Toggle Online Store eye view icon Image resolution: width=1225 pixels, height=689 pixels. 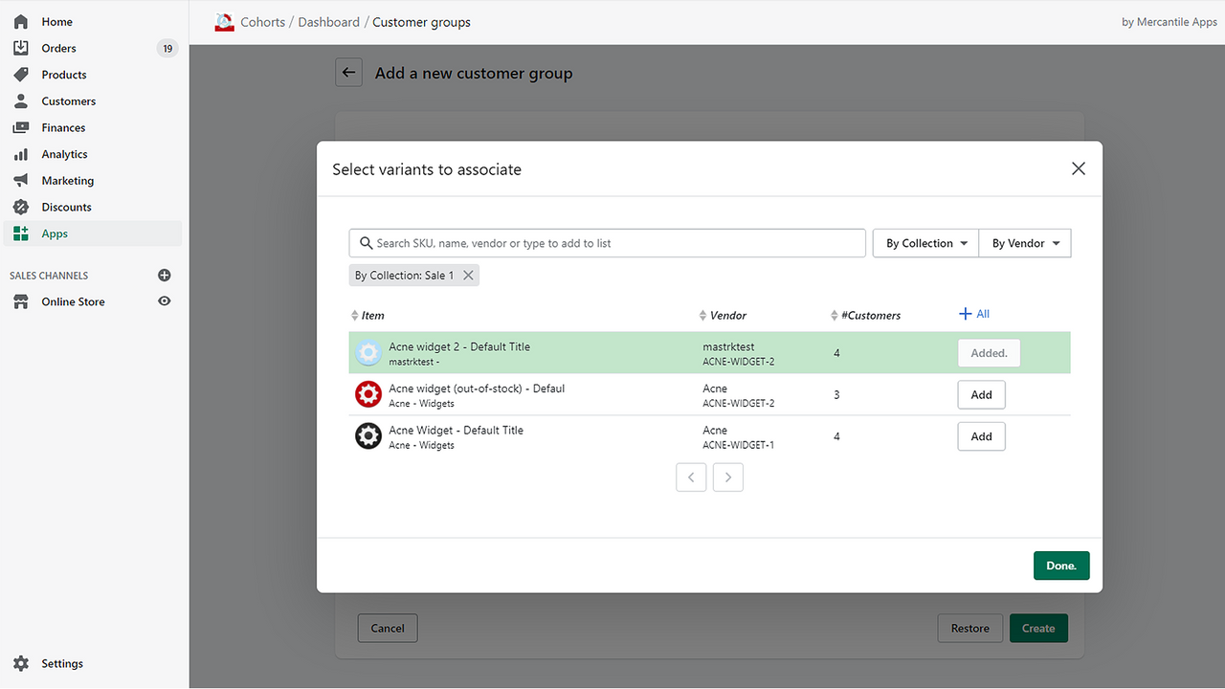tap(165, 301)
